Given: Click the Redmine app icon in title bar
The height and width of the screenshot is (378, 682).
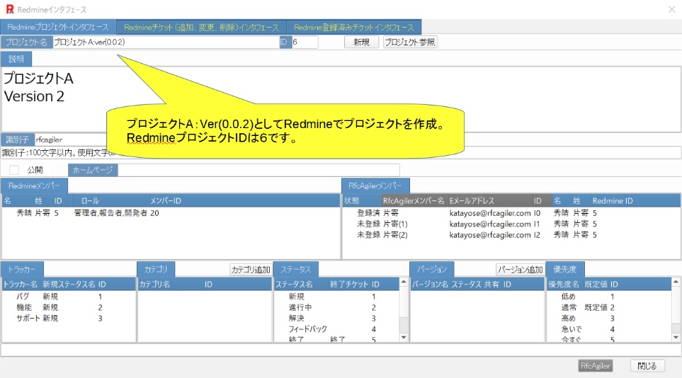Looking at the screenshot, I should (x=10, y=9).
